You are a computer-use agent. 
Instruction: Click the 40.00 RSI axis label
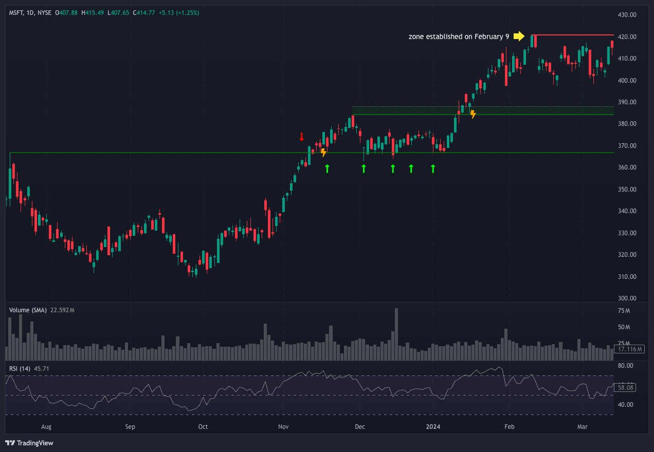pos(626,405)
